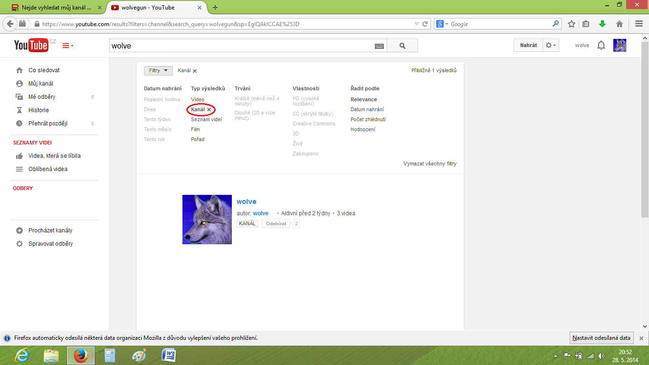
Task: Launch Internet Explorer from the taskbar
Action: (23, 355)
